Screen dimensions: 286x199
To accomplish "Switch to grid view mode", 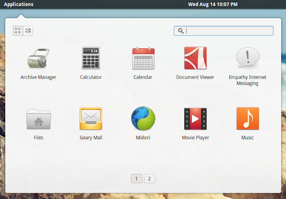I will (18, 31).
